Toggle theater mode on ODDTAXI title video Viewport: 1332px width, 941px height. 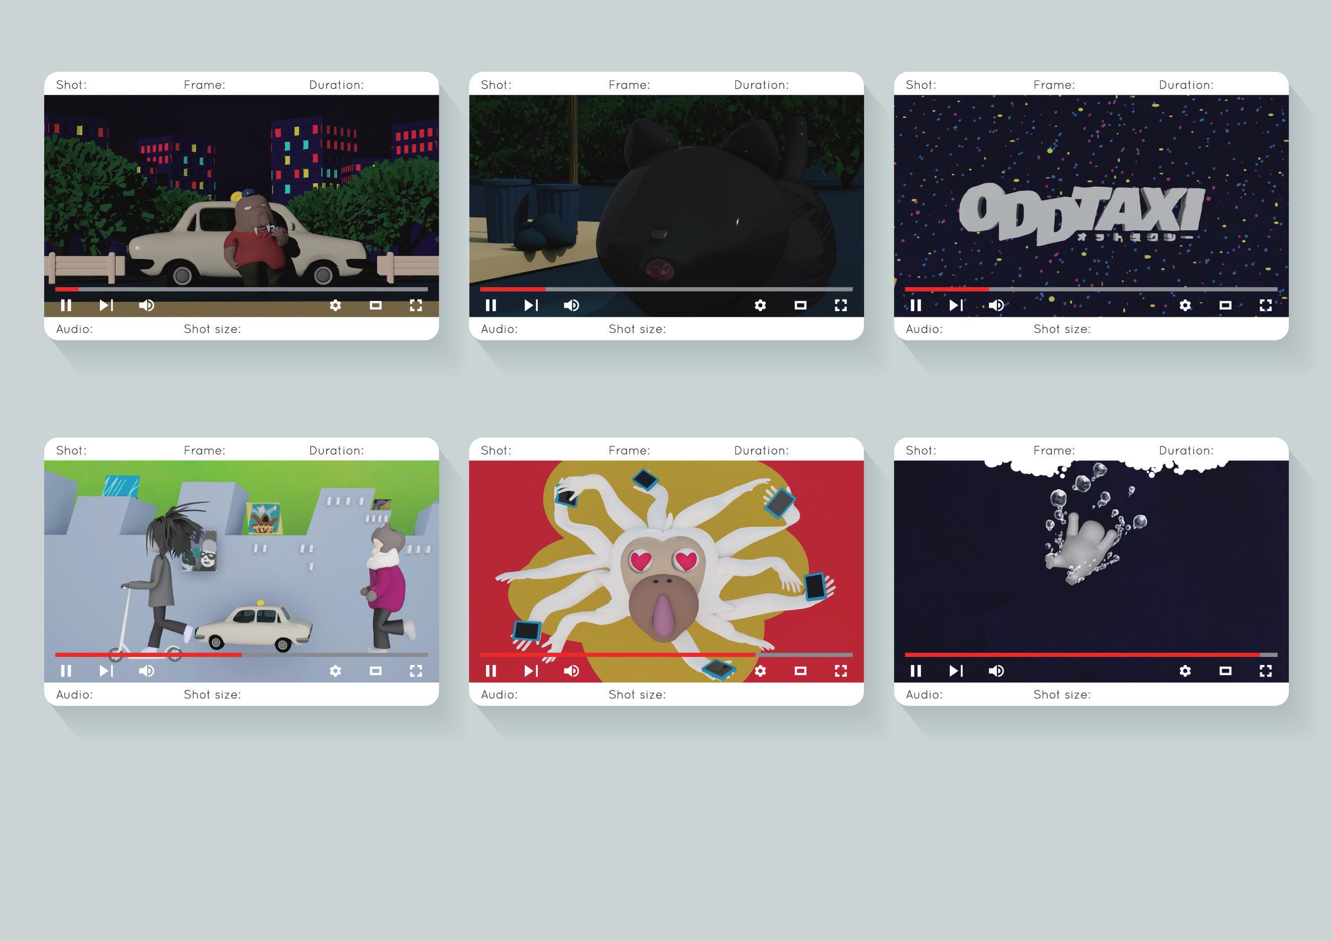pyautogui.click(x=1225, y=305)
